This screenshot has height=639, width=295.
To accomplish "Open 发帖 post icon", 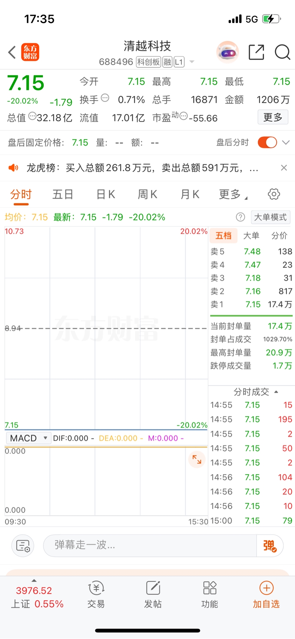I will click(153, 594).
